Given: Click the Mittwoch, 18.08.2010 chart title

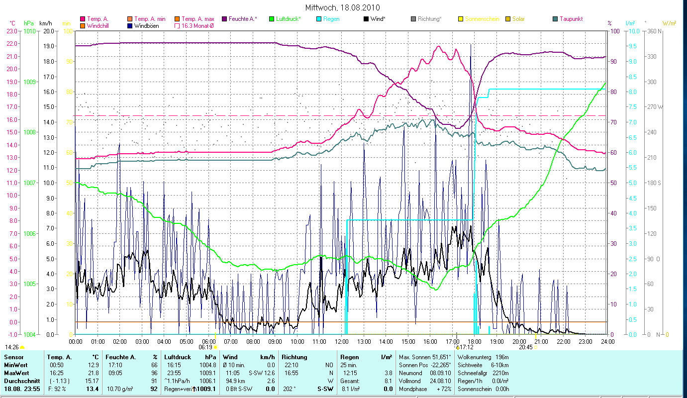Looking at the screenshot, I should coord(343,7).
